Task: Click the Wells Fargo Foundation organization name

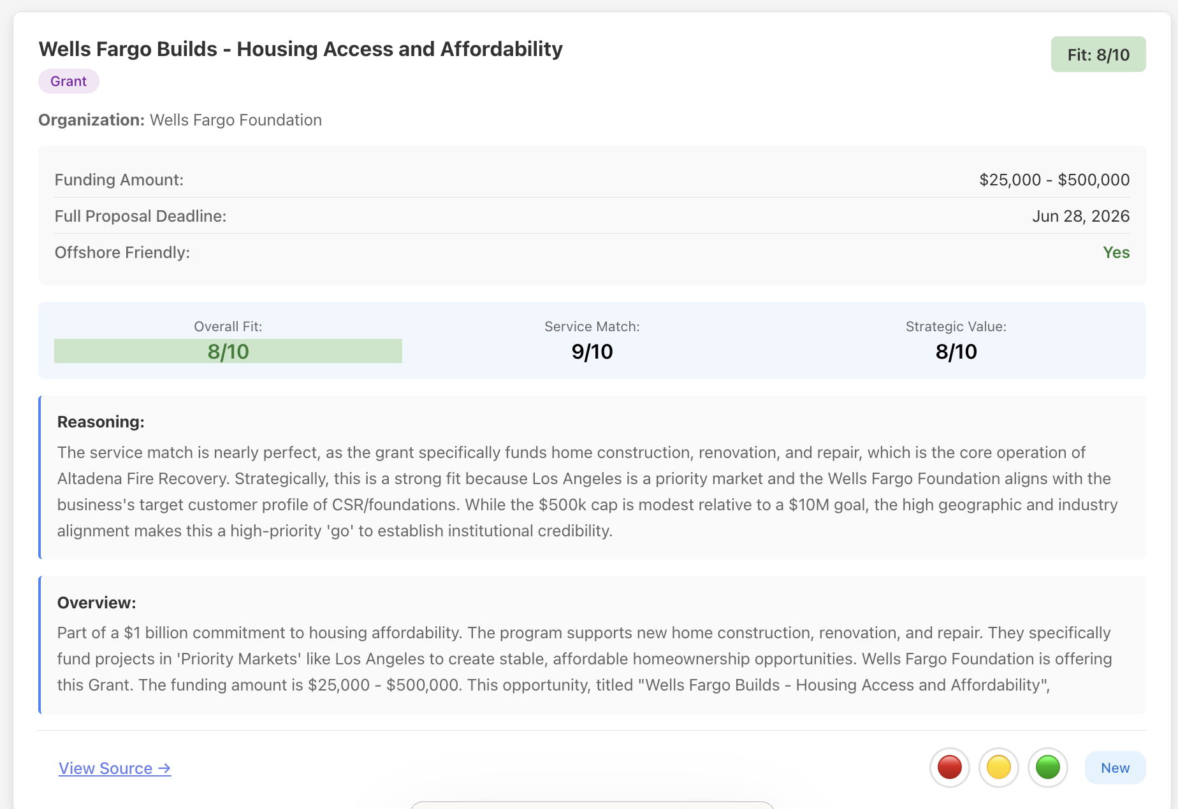Action: click(235, 120)
